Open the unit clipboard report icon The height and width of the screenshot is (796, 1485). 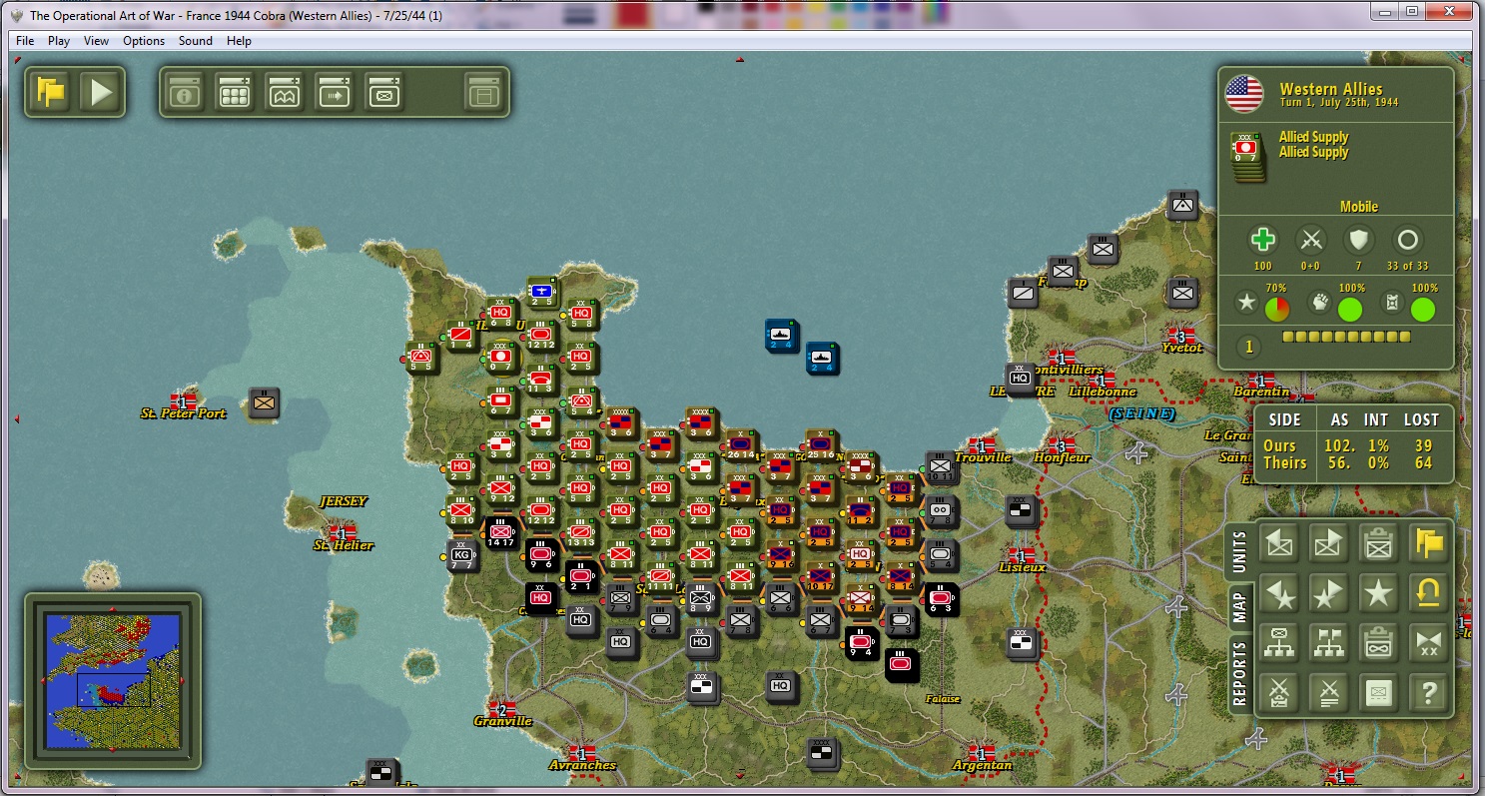pyautogui.click(x=1379, y=542)
